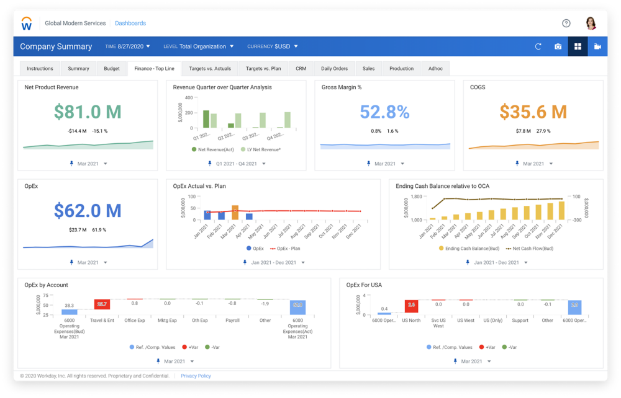
Task: Select the pin icon on the COGS card
Action: click(x=517, y=163)
